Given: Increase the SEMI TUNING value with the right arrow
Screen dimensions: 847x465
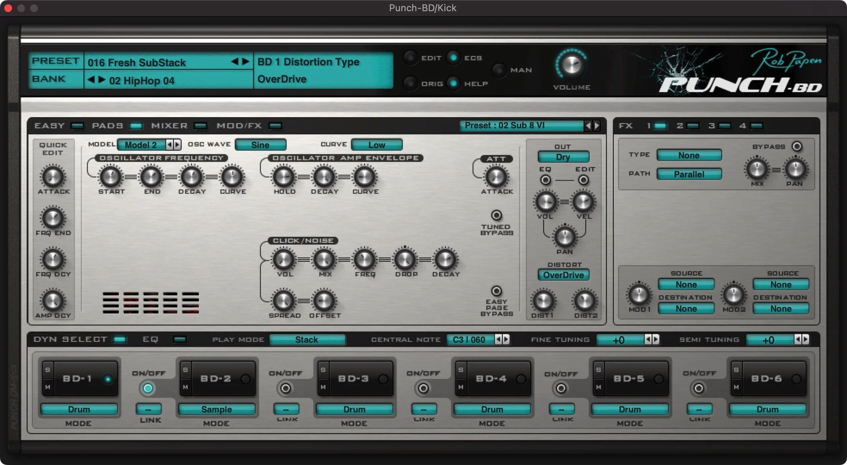Looking at the screenshot, I should [x=805, y=339].
